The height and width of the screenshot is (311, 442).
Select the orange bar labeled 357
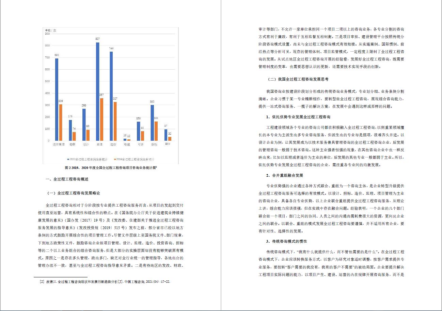[x=101, y=119]
